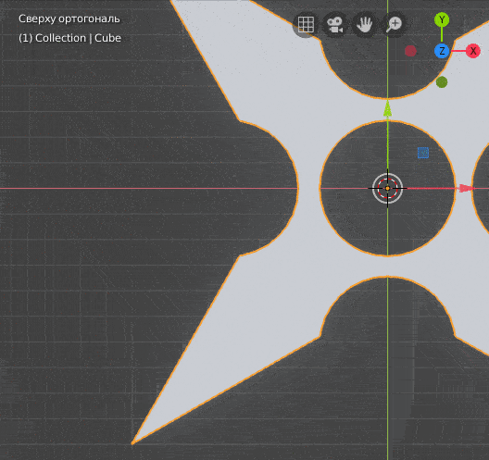Click the dim negative X gizmo ball
This screenshot has height=460, width=489.
(410, 51)
